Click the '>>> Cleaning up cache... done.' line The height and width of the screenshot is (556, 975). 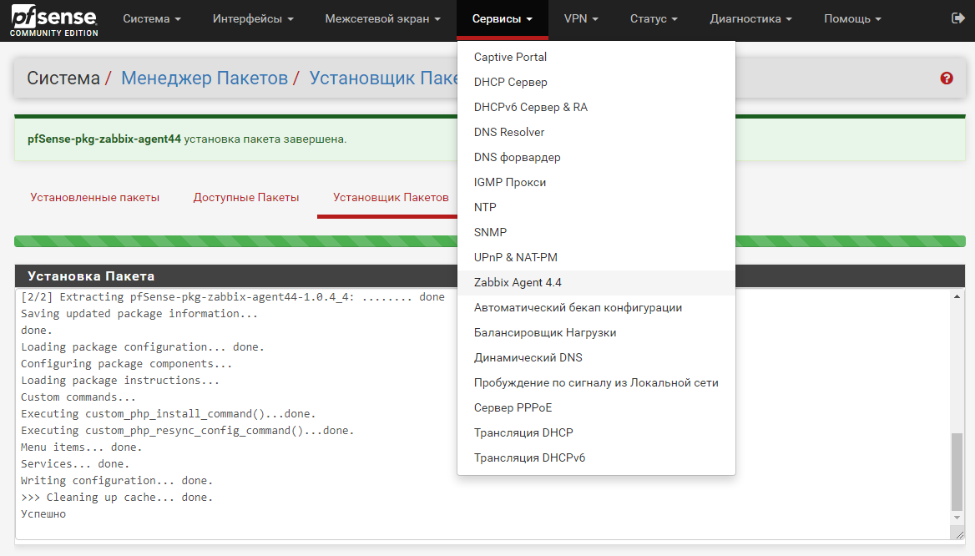[x=117, y=498]
